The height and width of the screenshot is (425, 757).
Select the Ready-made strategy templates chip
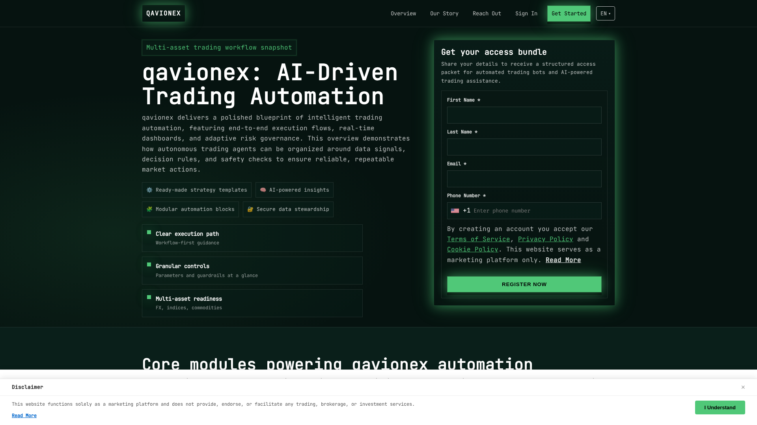(x=197, y=190)
